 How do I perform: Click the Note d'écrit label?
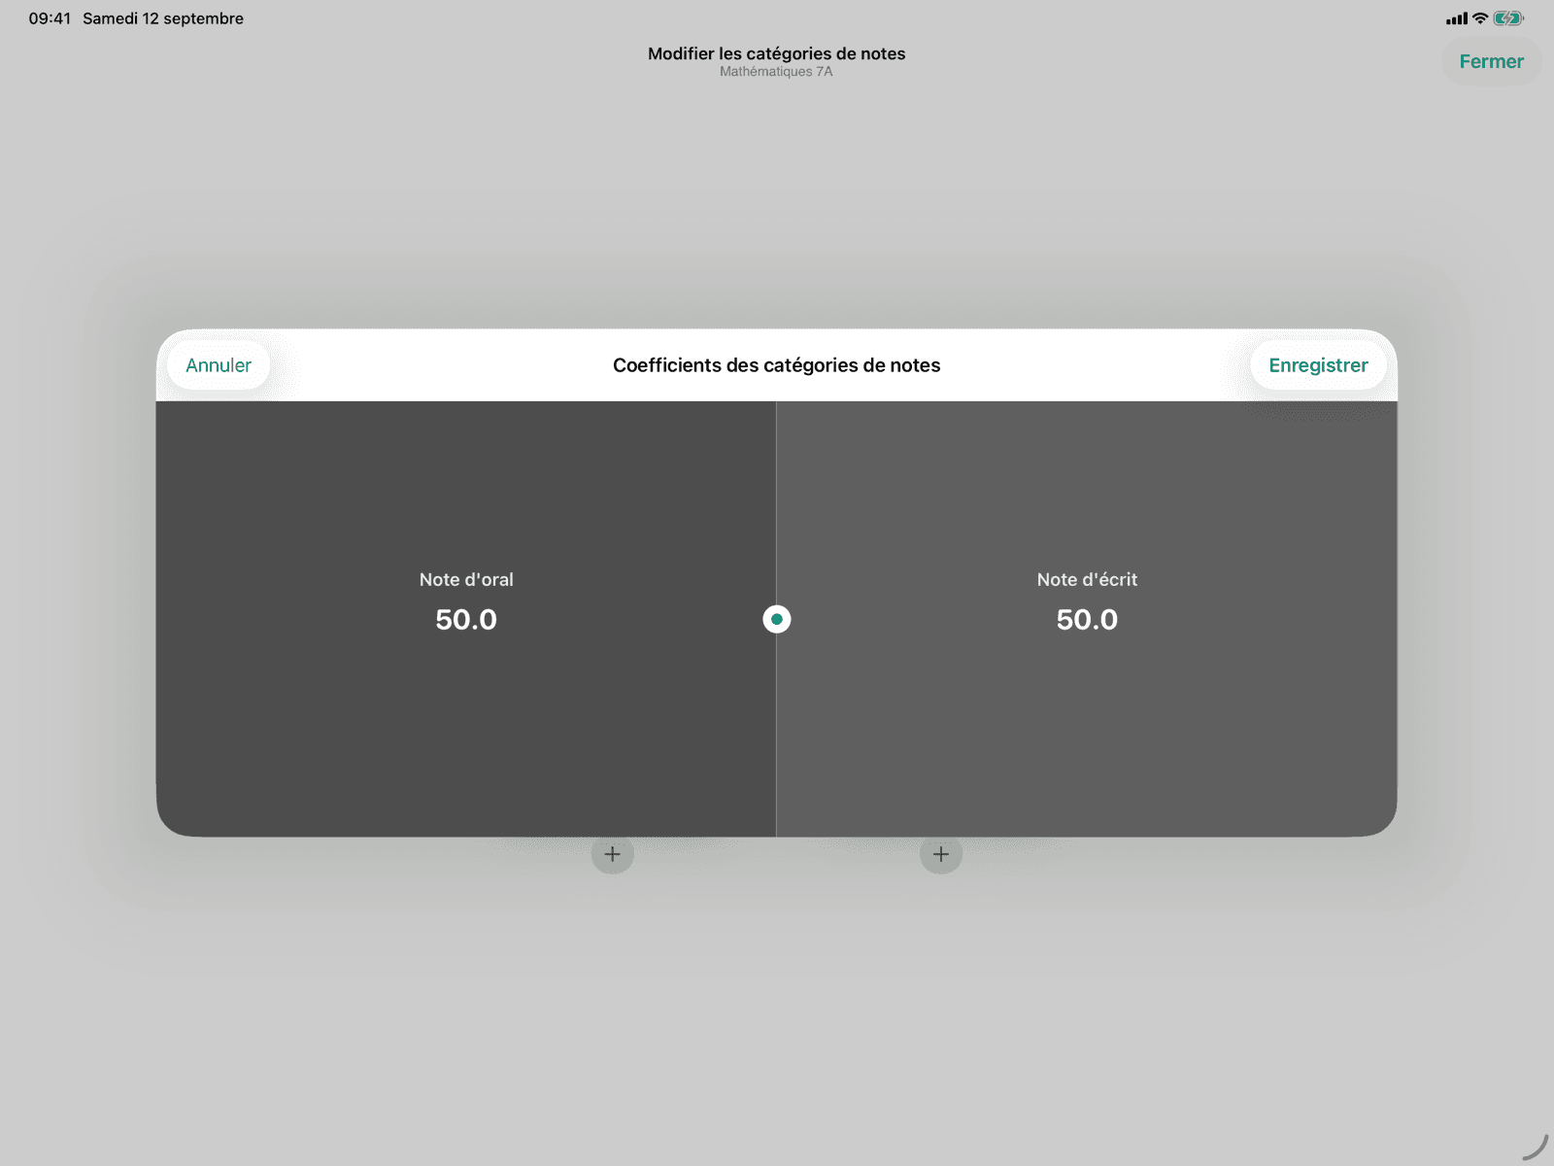pos(1087,579)
